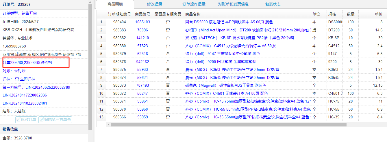Open 齐心 HC-35 档案盒 product name
Viewport: 387px width, 142px height.
248,117
